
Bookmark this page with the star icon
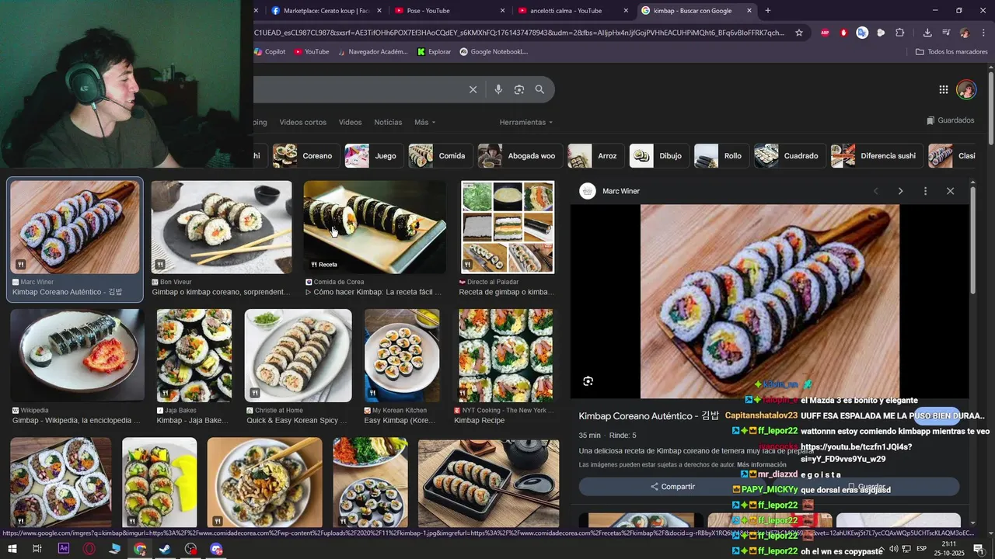pyautogui.click(x=798, y=33)
